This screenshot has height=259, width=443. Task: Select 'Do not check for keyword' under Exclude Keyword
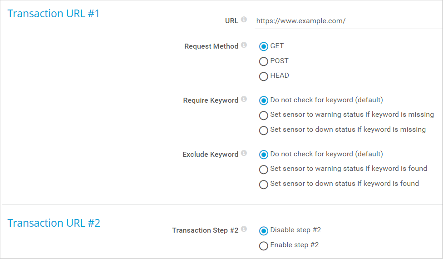(263, 154)
